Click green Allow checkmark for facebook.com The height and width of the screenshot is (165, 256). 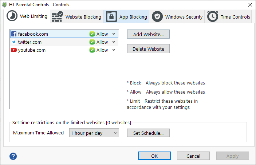[x=92, y=34]
